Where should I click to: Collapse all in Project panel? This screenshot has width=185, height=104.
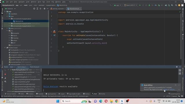coord(40,9)
